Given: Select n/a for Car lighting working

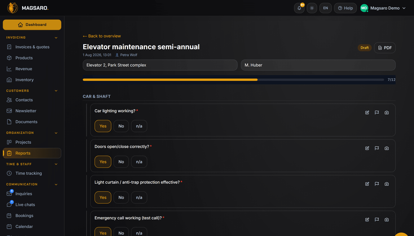Looking at the screenshot, I should pos(139,126).
